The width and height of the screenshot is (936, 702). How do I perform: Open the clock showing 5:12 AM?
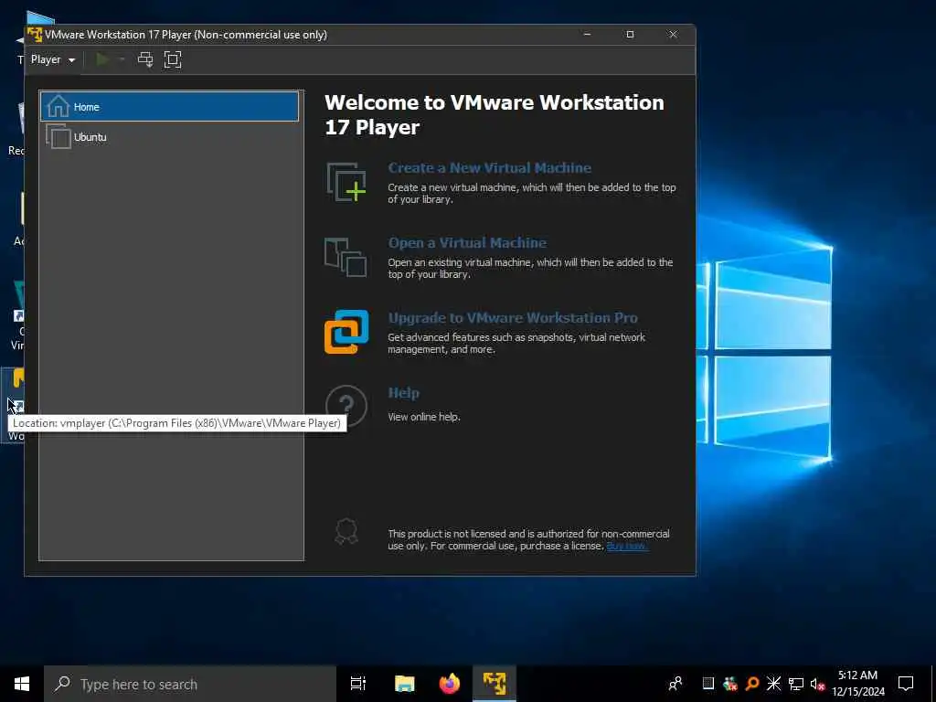click(858, 684)
